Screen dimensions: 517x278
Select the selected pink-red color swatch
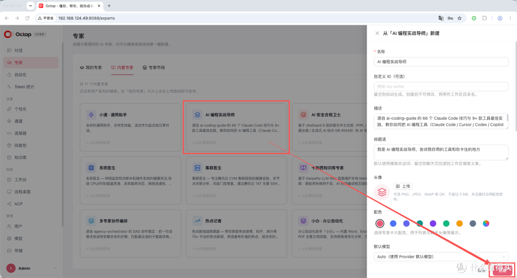tap(380, 223)
